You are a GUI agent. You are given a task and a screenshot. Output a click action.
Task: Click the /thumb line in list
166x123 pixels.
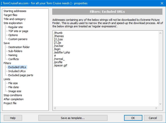[x=58, y=33]
